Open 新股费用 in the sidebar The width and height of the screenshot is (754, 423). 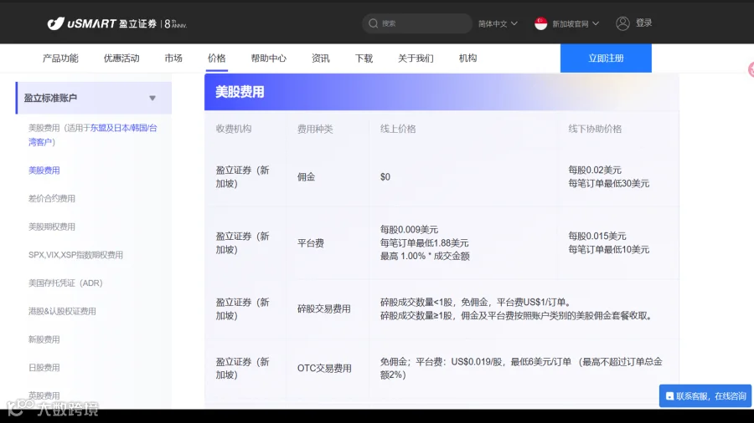[x=44, y=339]
